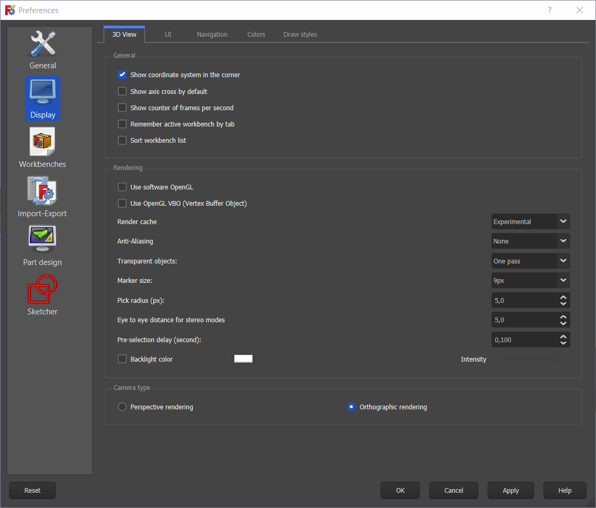The width and height of the screenshot is (596, 508).
Task: Open the Marker size dropdown
Action: 530,280
